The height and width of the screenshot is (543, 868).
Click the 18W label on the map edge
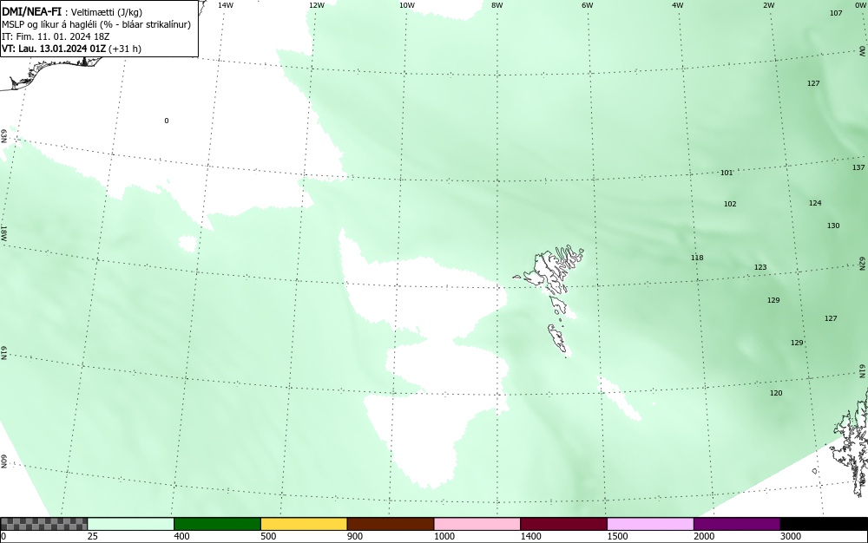[3, 232]
